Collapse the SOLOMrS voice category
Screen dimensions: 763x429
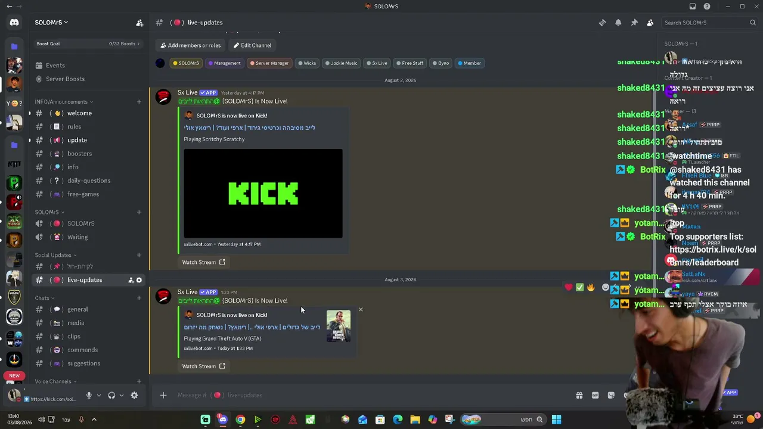click(49, 212)
